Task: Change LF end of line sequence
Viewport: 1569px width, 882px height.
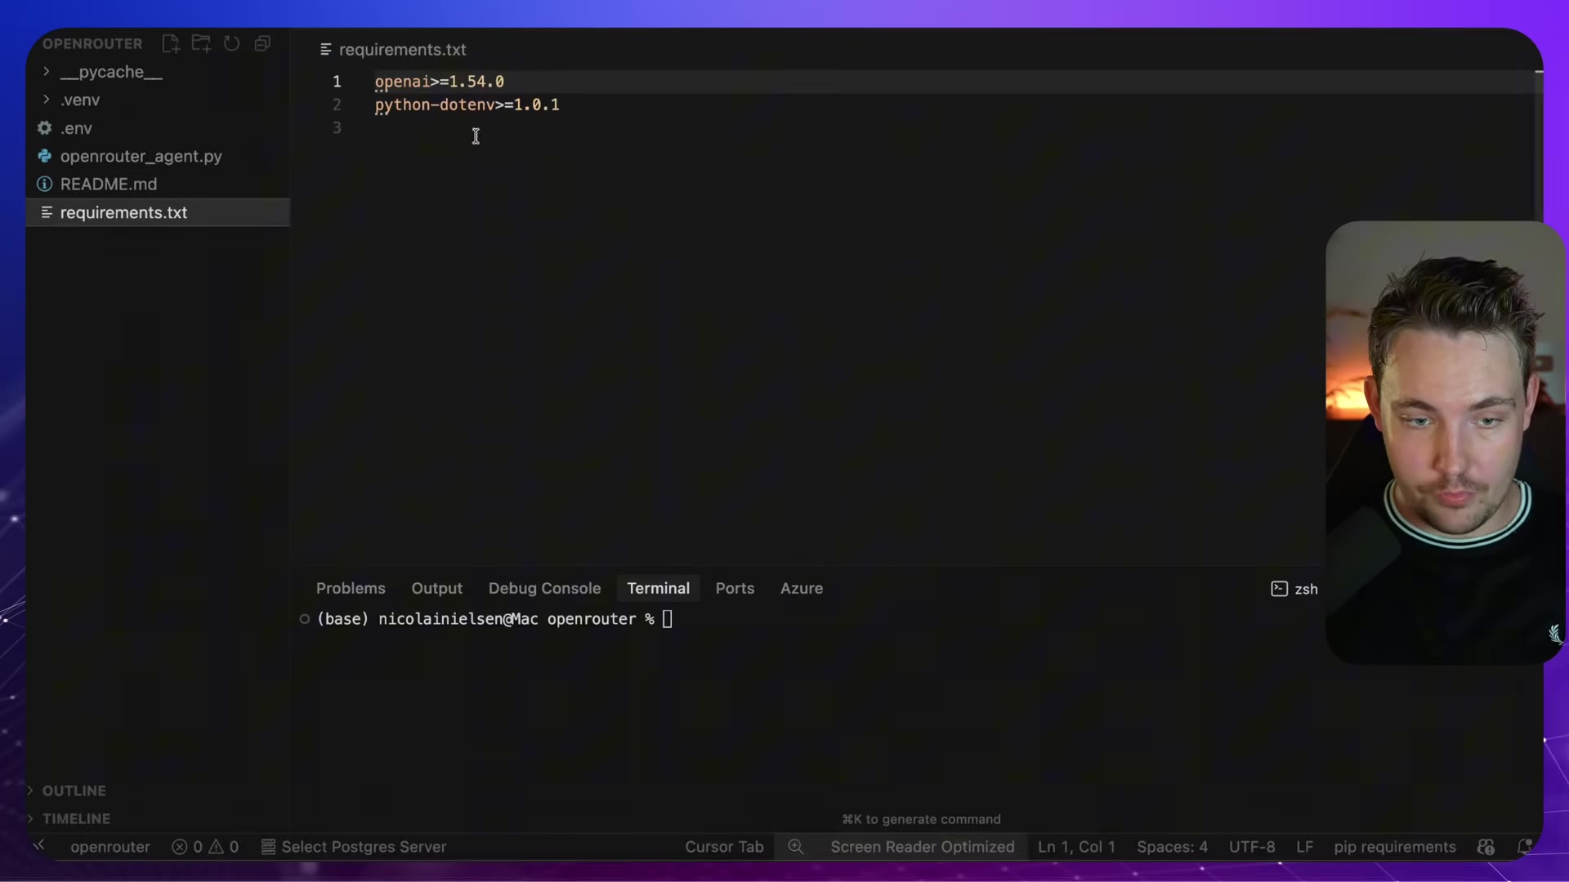Action: pyautogui.click(x=1304, y=847)
